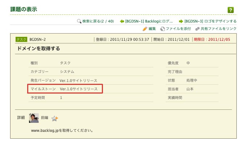240x147 pixels.
Task: Click the 登録日 2011/11/29 00:53:37 text
Action: click(123, 40)
